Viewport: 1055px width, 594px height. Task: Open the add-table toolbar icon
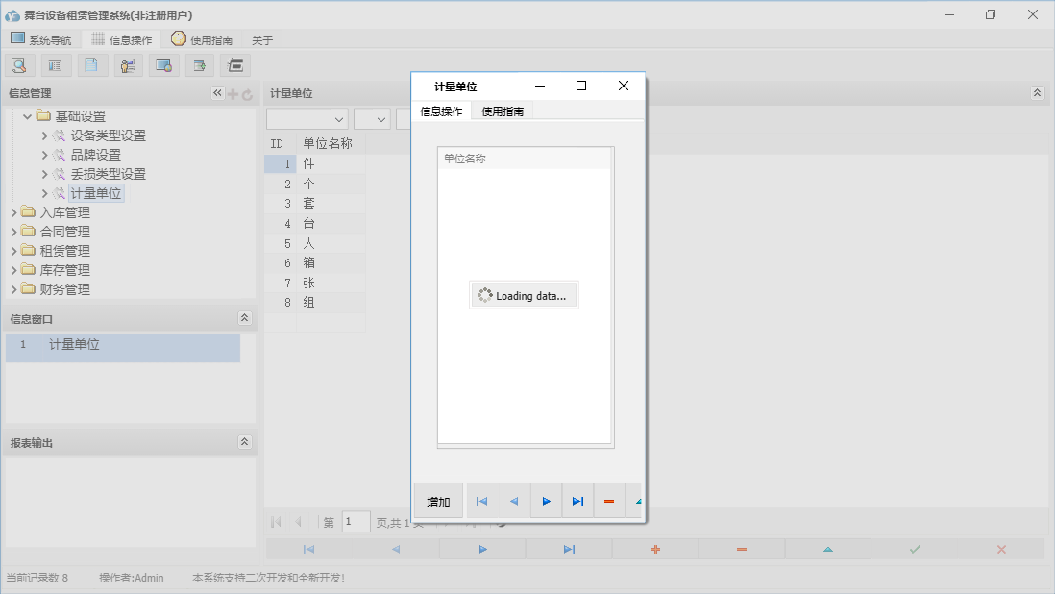click(x=199, y=64)
